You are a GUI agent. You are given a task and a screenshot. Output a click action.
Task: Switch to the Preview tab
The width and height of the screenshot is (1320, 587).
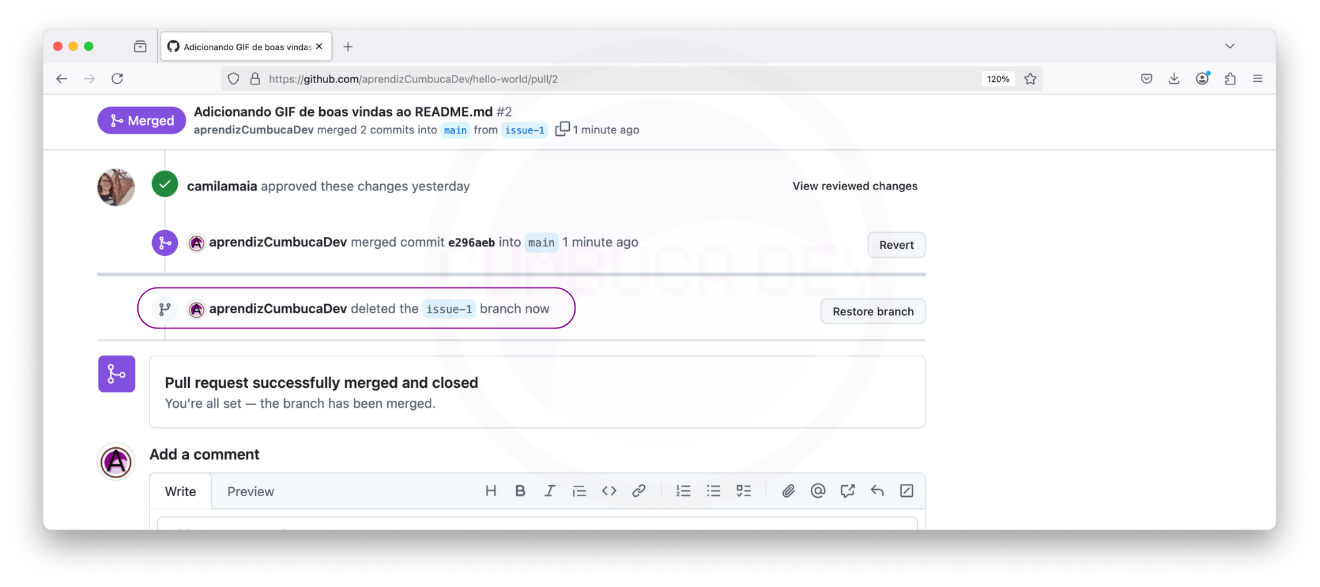(250, 492)
